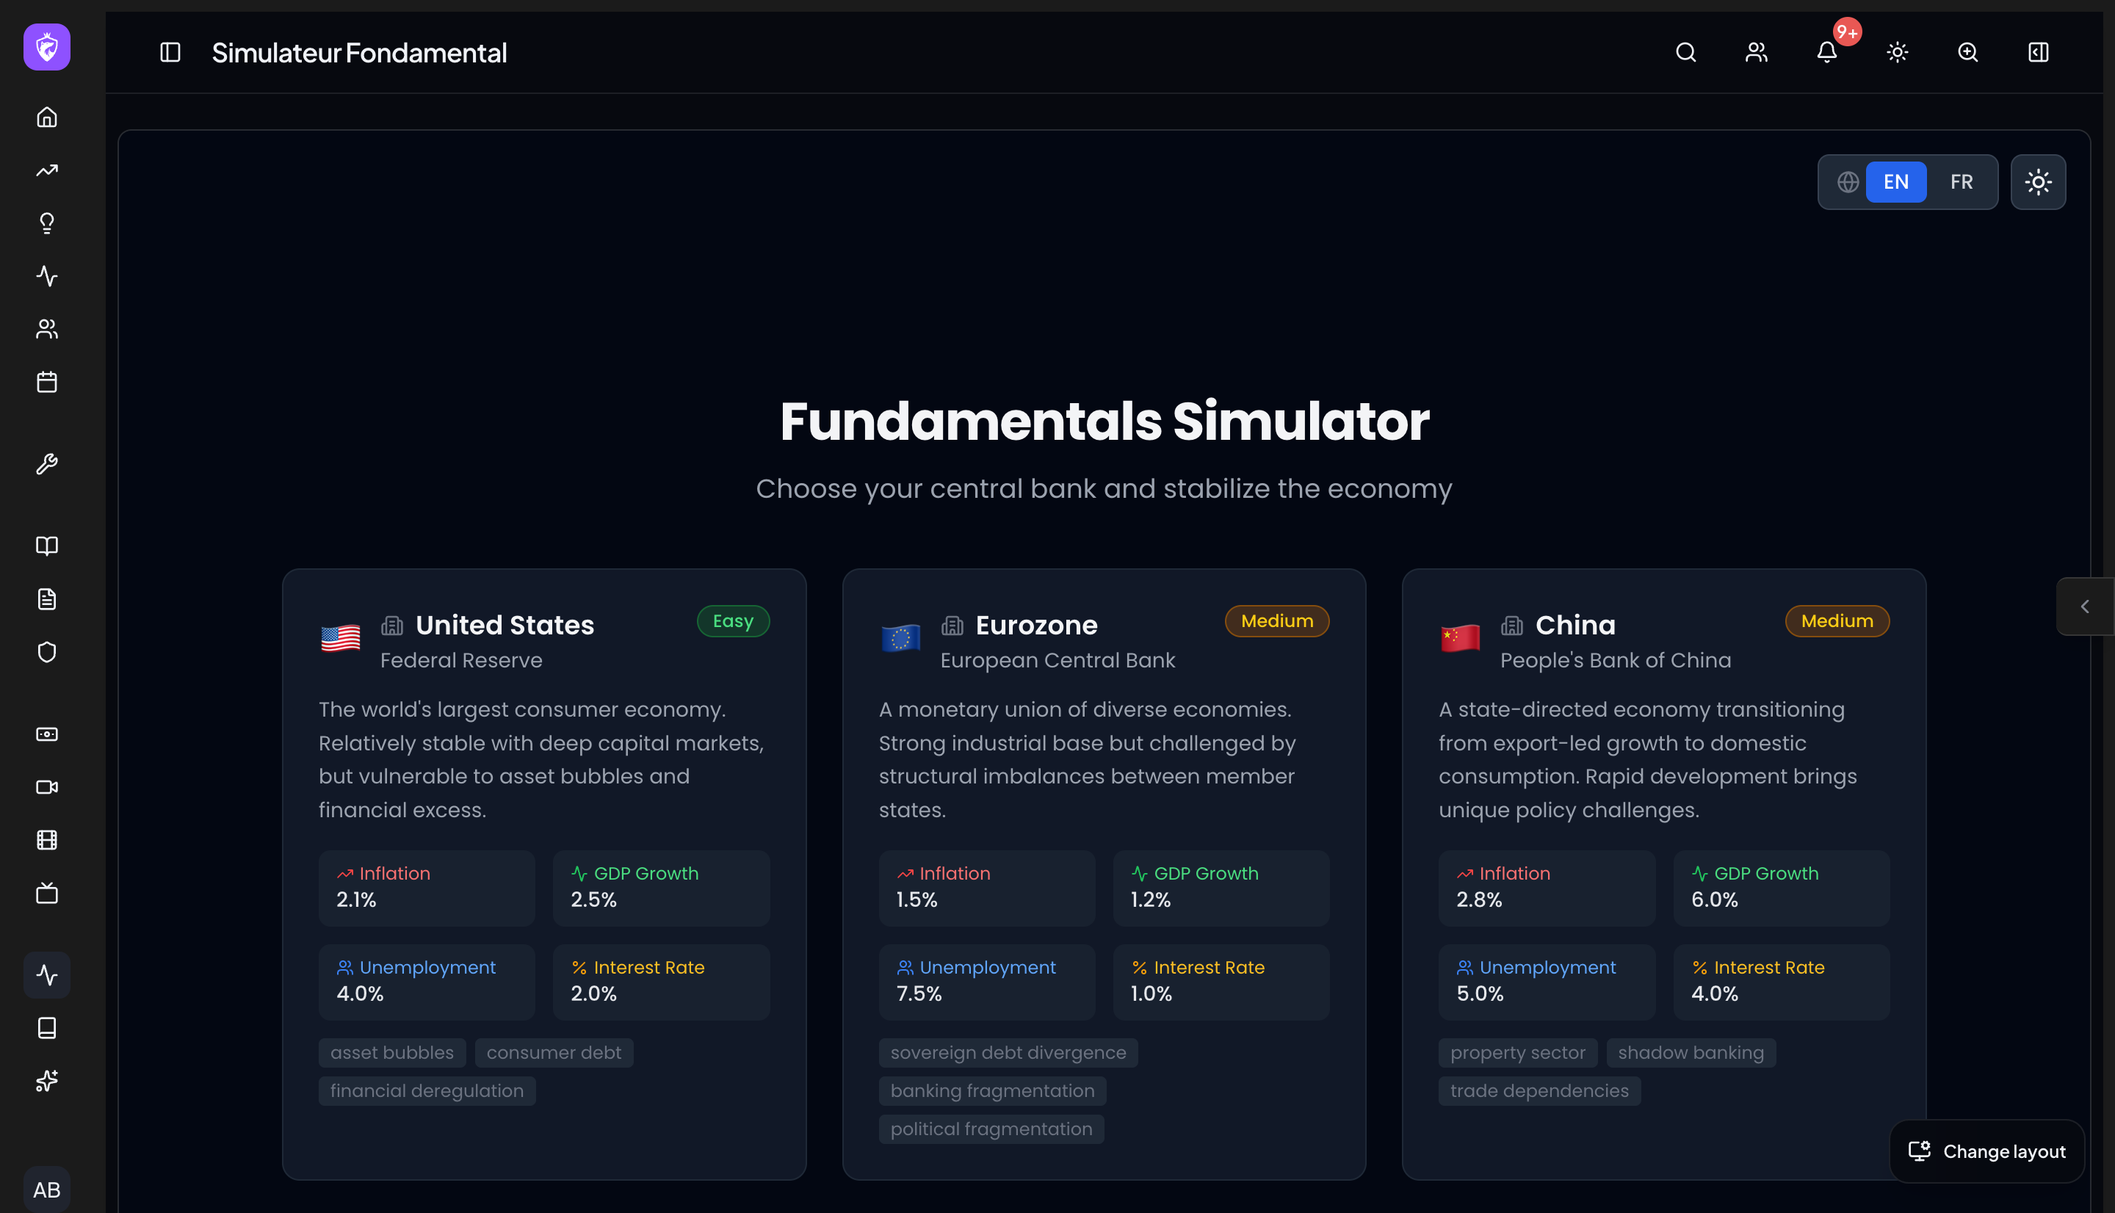This screenshot has height=1213, width=2115.
Task: Open the banknote sidebar item
Action: pyautogui.click(x=47, y=734)
